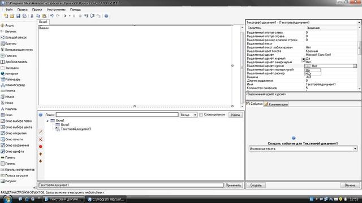
Task: Select Текстовый документ1 in the object tree
Action: click(x=76, y=129)
